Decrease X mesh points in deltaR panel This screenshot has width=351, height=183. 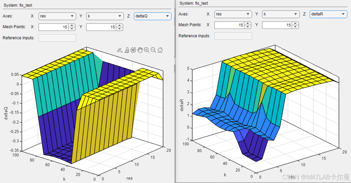tap(248, 27)
